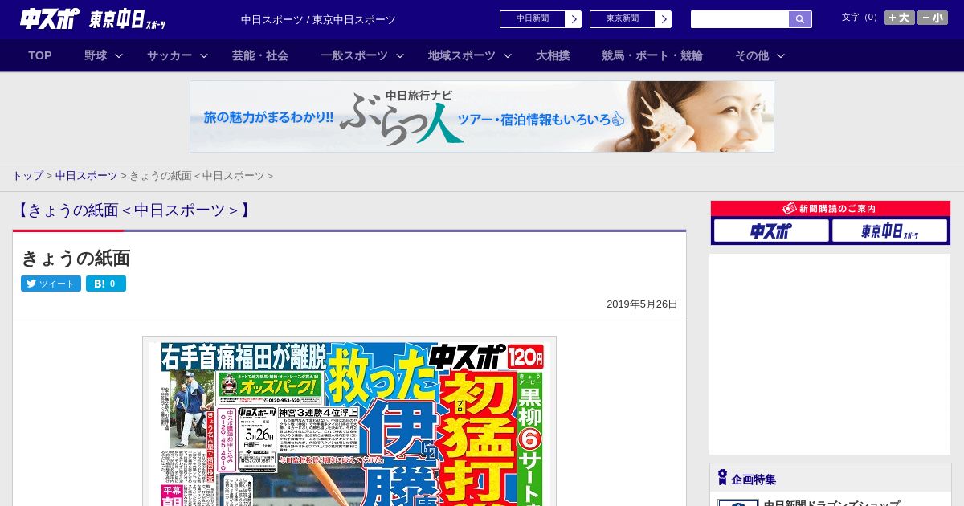Open the 大相撲 menu item

(553, 55)
